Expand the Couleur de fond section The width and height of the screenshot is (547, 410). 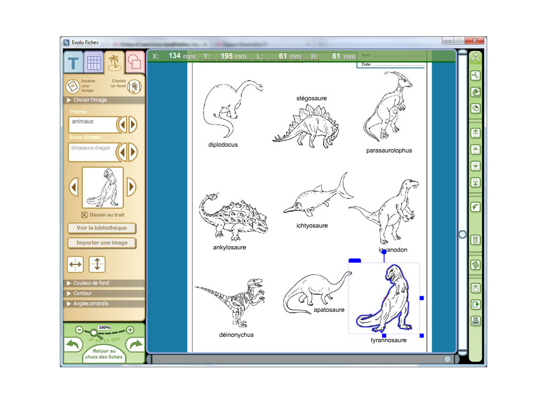pos(91,283)
